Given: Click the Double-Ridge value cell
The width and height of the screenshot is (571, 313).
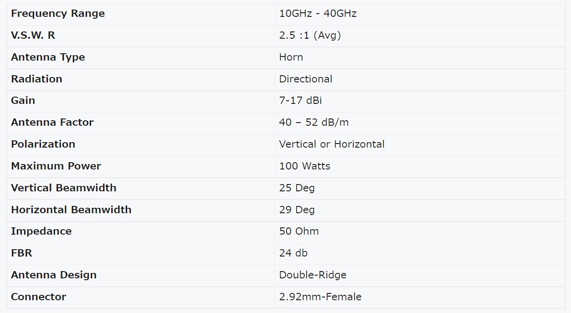Looking at the screenshot, I should click(x=420, y=275).
